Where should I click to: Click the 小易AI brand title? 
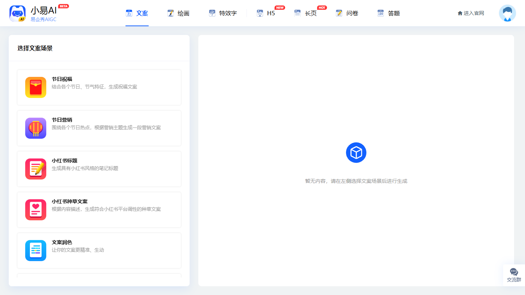[x=44, y=10]
